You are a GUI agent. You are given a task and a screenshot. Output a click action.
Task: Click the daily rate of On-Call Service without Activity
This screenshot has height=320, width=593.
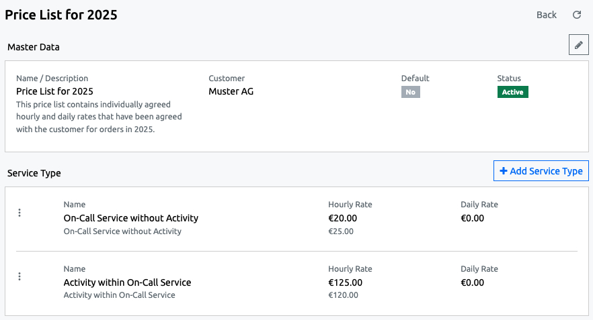point(473,218)
